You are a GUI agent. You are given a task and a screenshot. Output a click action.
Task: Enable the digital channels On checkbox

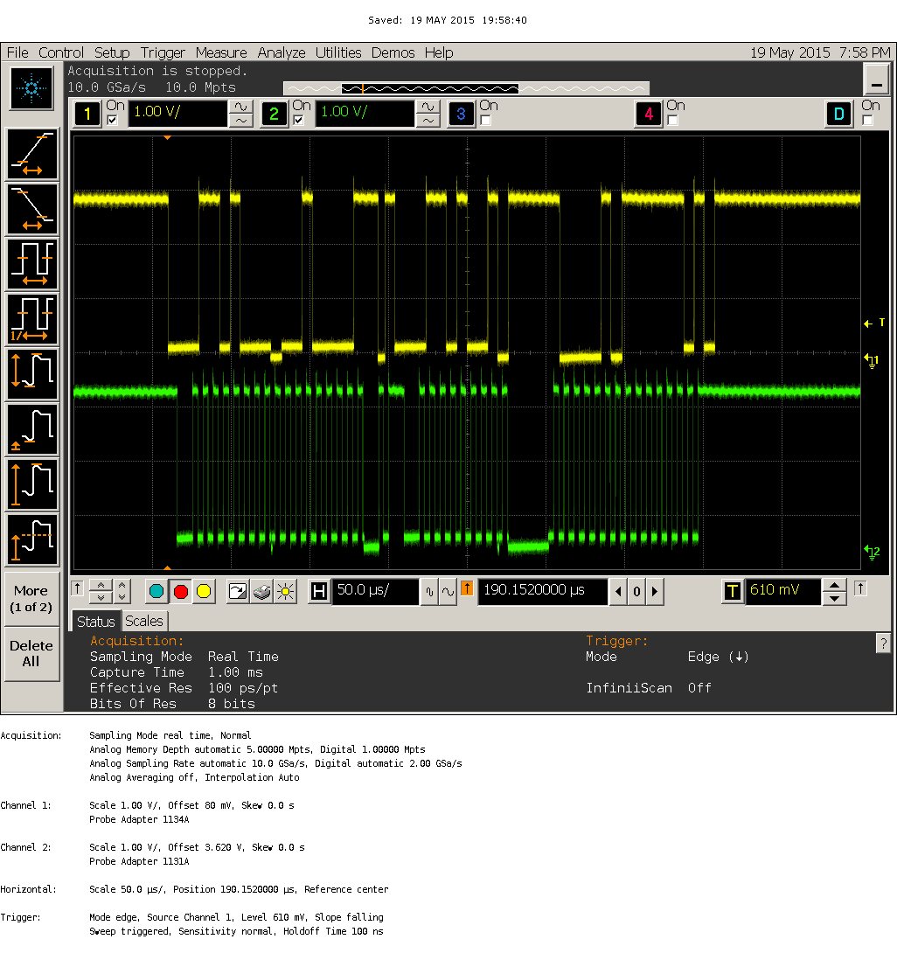point(868,121)
